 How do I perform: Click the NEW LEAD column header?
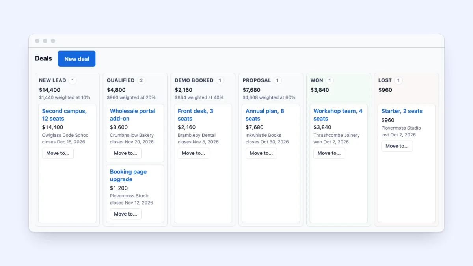click(x=52, y=80)
